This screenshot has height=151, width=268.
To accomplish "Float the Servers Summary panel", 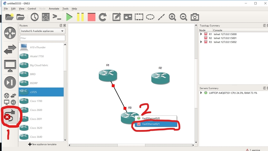I will [x=264, y=88].
